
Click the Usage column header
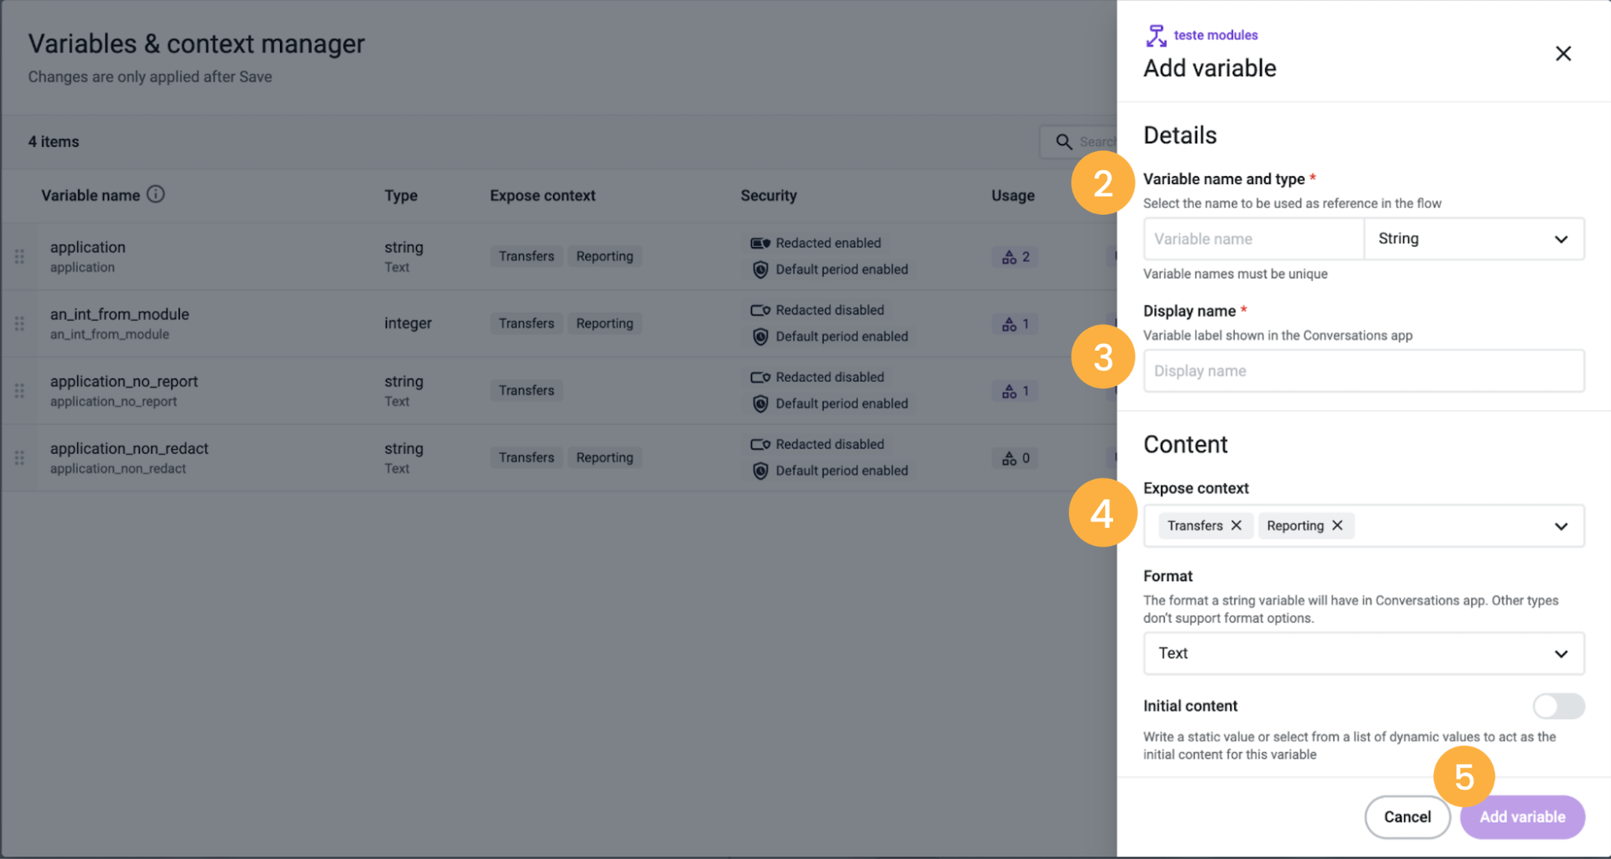tap(1012, 196)
